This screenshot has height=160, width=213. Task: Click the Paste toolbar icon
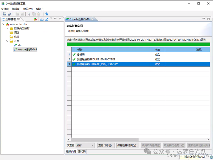coord(39,14)
